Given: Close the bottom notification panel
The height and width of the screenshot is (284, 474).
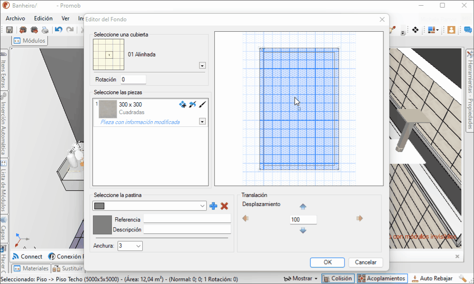Looking at the screenshot, I should 457,256.
